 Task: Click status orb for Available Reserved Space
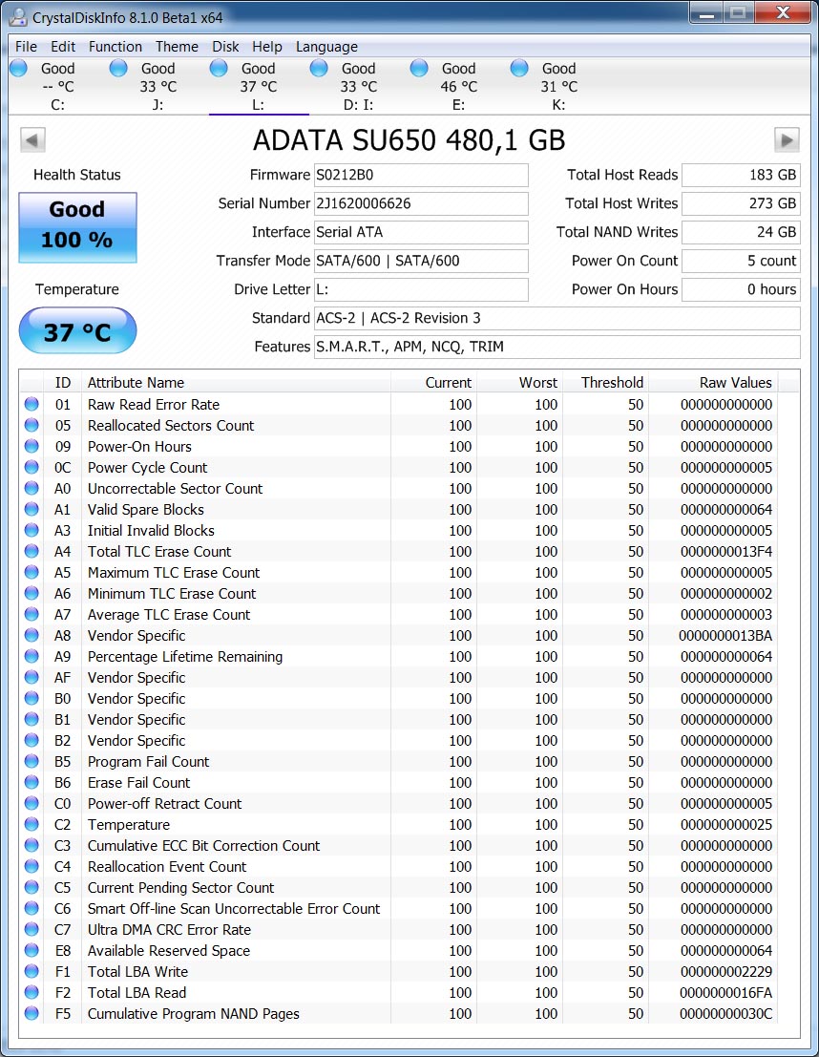click(x=31, y=950)
